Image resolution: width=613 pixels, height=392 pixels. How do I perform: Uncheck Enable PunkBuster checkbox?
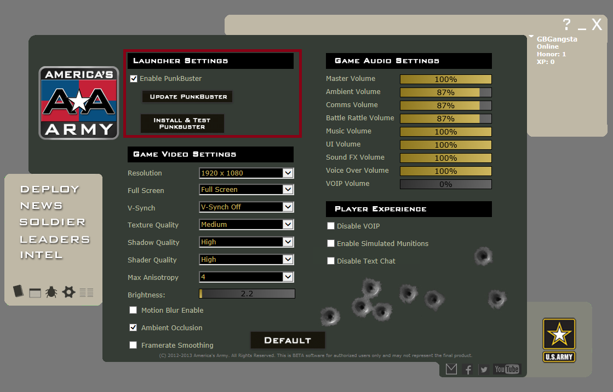point(134,79)
